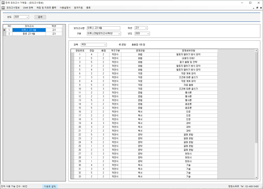
Task: Click the 객주구분 cell of question 16
Action: click(x=115, y=112)
